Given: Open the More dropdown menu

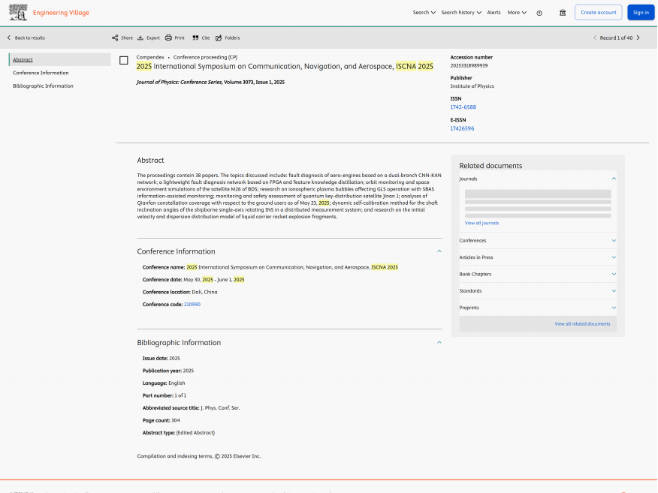Looking at the screenshot, I should pos(517,13).
